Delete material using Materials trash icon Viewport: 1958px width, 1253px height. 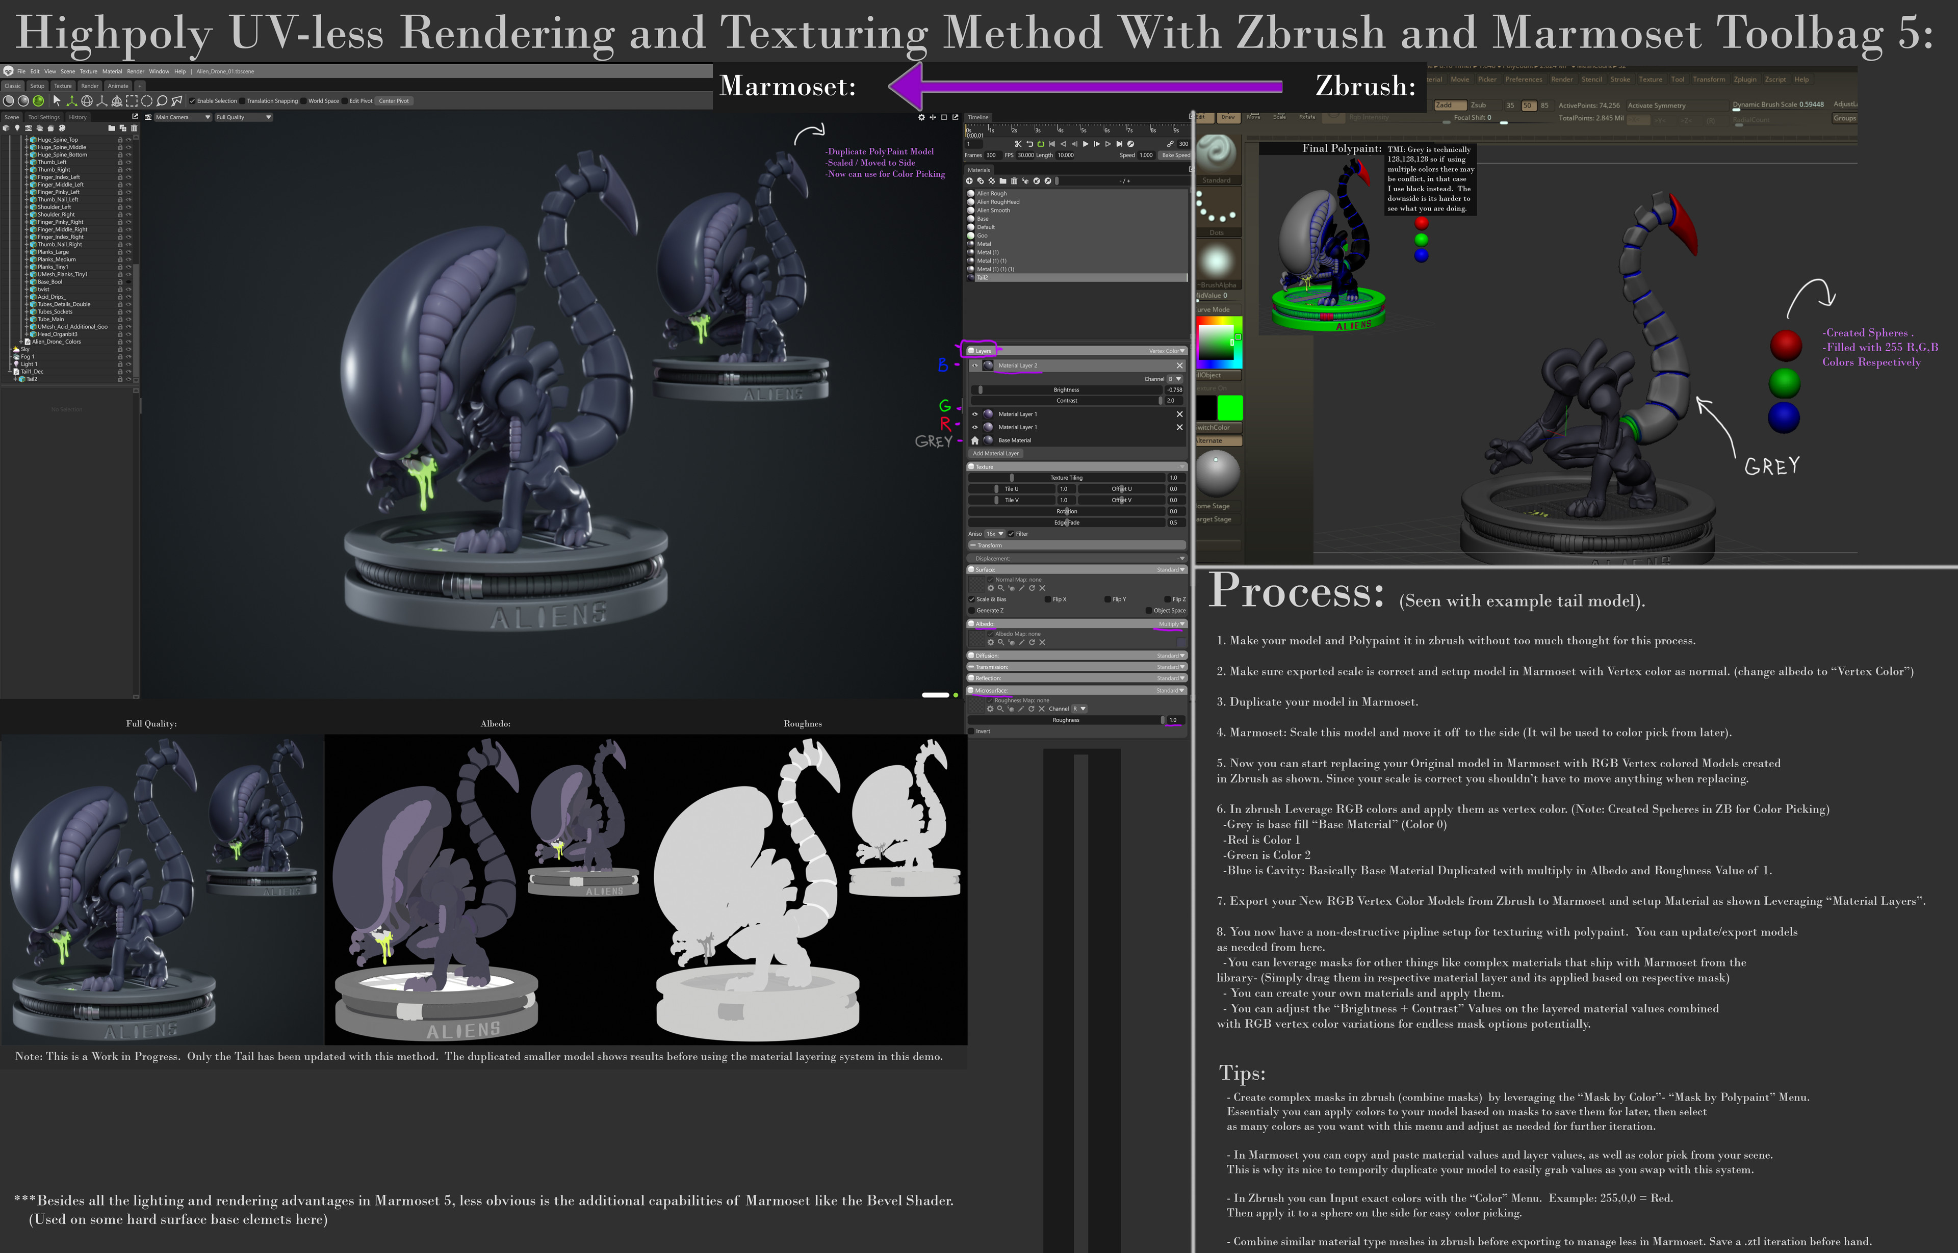[x=1014, y=180]
